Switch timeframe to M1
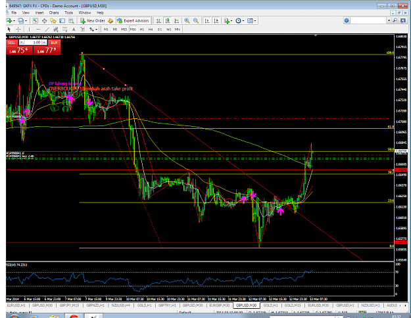 pos(106,30)
